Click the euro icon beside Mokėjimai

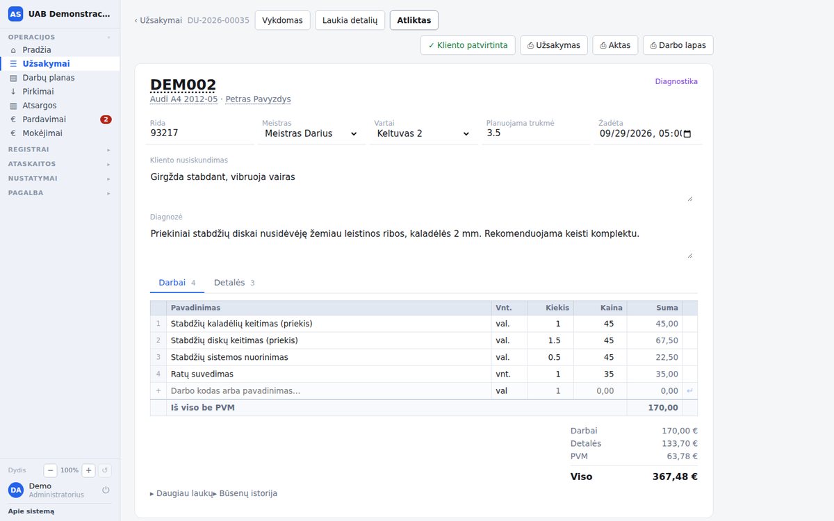13,133
